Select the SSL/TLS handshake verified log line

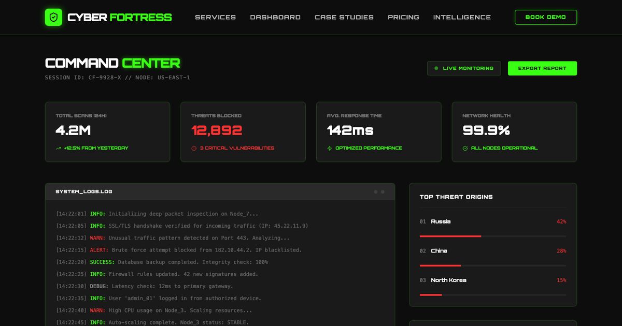(x=182, y=226)
